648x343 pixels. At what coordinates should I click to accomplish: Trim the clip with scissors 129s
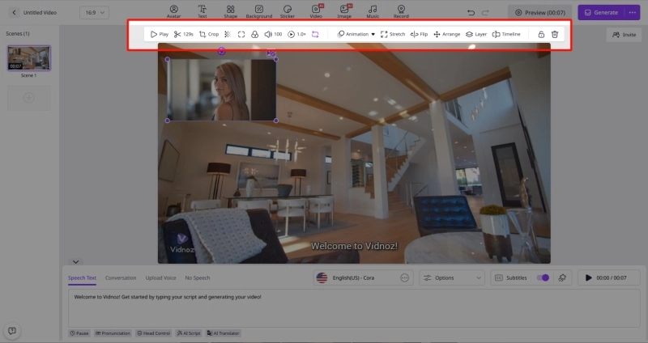(x=184, y=34)
